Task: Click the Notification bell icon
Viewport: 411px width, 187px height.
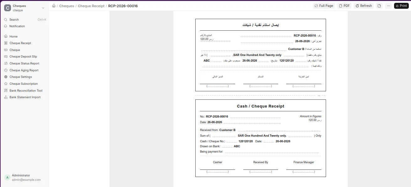Action: point(6,26)
